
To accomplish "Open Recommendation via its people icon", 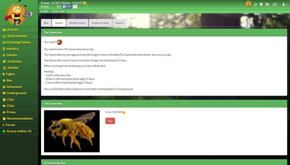I will point(4,118).
